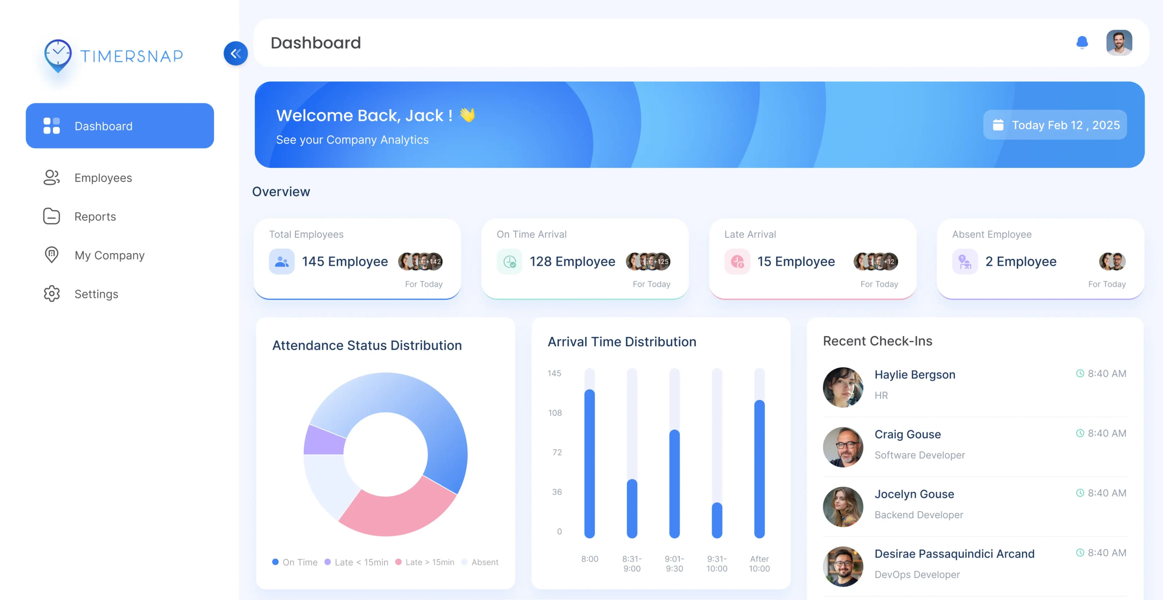
Task: Click the Total Employees people icon
Action: click(x=281, y=262)
